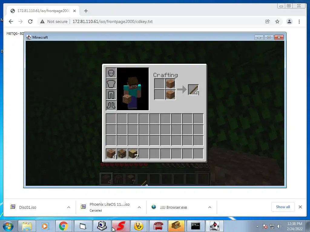The width and height of the screenshot is (310, 232).
Task: Pick up the top wood plank in crafting grid
Action: pos(170,84)
